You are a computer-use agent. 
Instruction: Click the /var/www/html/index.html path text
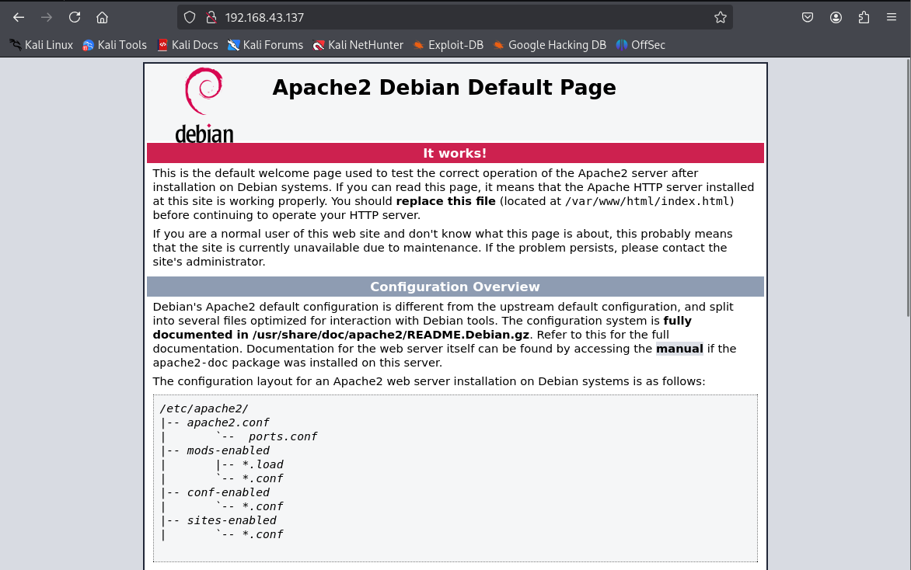pos(647,201)
